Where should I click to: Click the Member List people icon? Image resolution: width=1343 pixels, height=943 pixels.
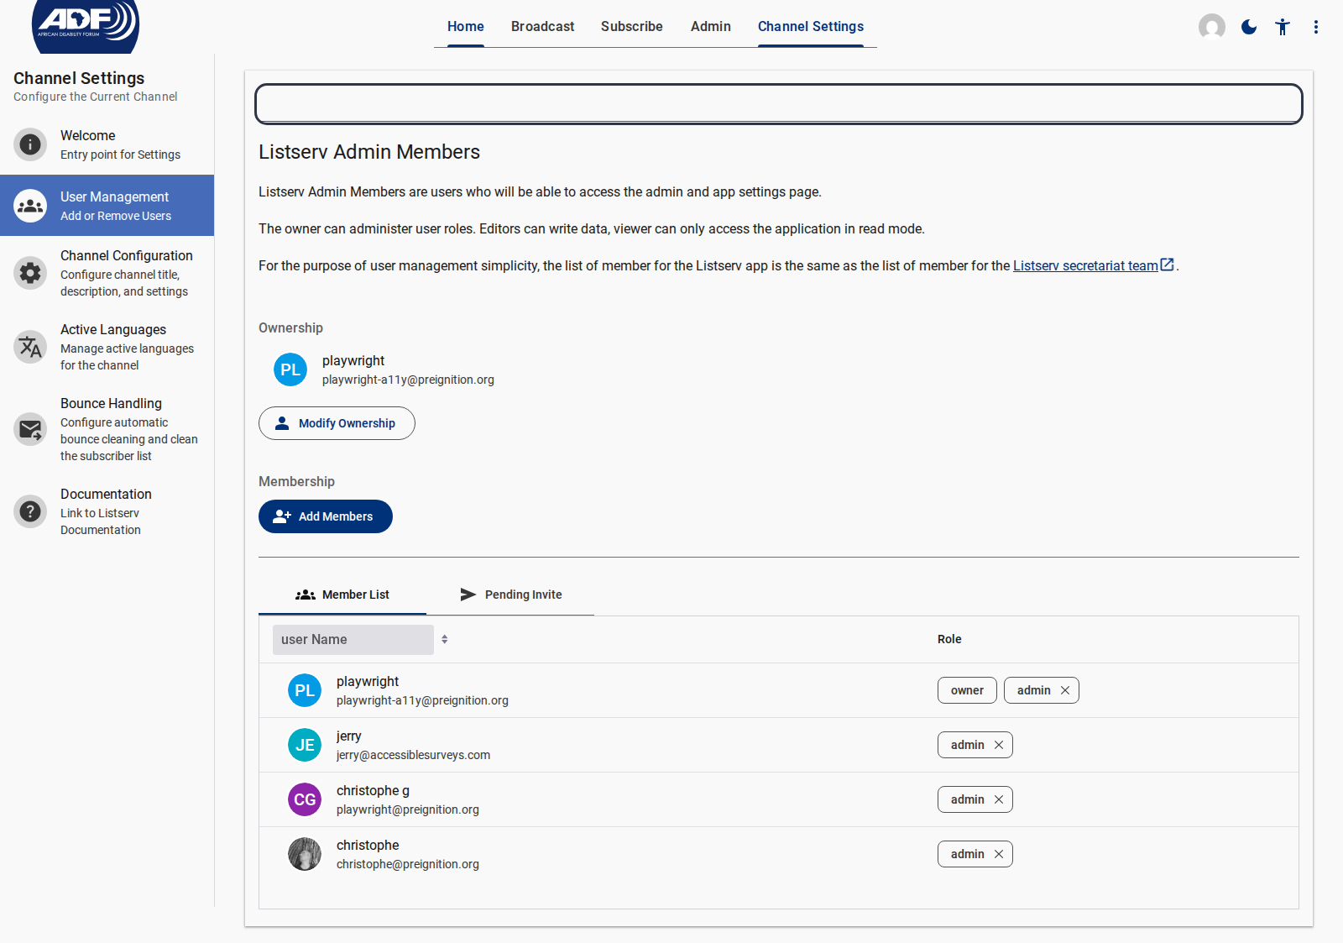tap(306, 595)
